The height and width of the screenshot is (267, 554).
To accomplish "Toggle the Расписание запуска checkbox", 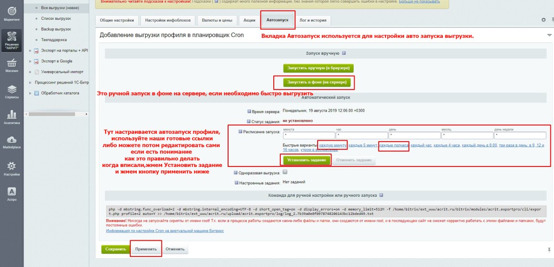I will [x=241, y=132].
